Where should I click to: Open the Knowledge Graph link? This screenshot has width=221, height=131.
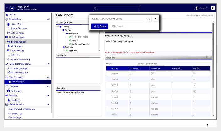pyautogui.click(x=19, y=68)
